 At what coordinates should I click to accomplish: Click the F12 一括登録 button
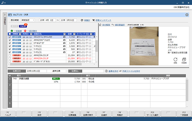click(x=184, y=114)
